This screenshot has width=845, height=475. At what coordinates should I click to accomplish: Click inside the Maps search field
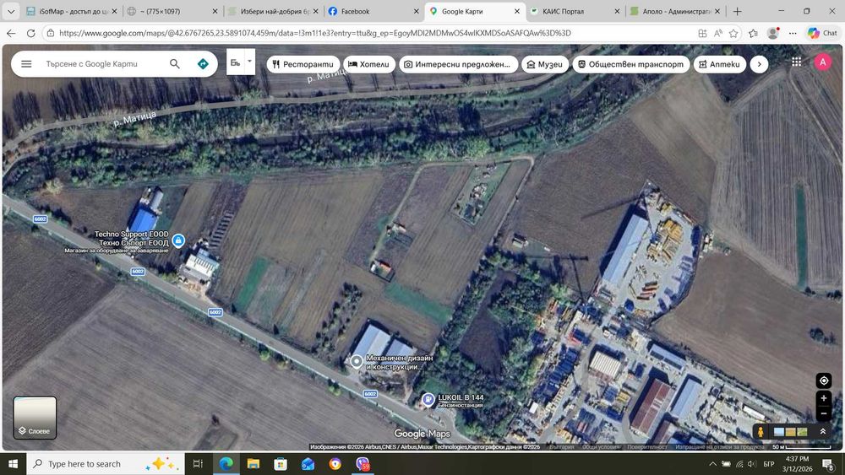click(x=102, y=63)
